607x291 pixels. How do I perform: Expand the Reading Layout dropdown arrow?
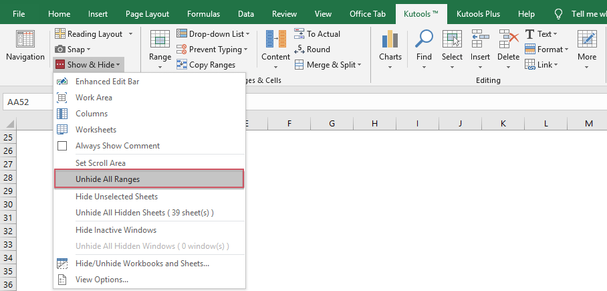click(x=130, y=34)
